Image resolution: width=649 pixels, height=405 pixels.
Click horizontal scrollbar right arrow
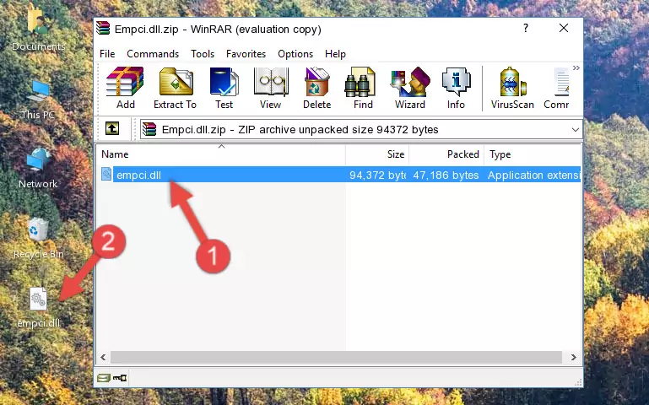point(574,357)
